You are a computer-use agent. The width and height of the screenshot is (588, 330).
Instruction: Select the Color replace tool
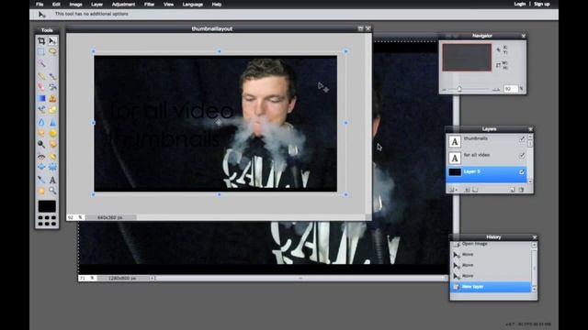tap(41, 110)
